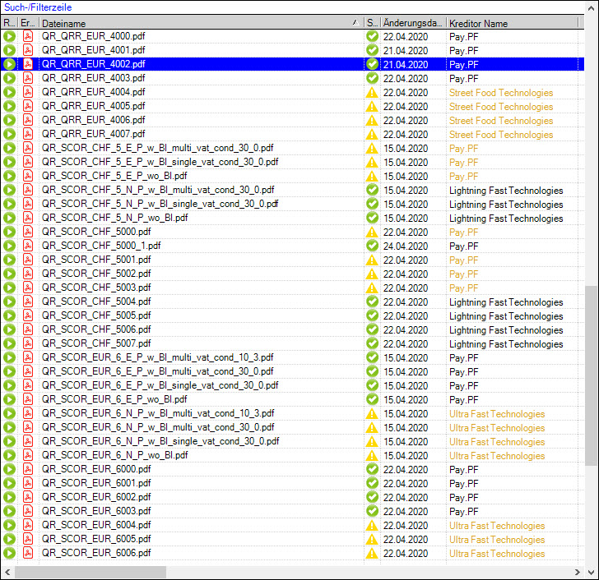The height and width of the screenshot is (580, 599).
Task: Click yellow warning icon for QR_QRR_EUR_4004.pdf
Action: pyautogui.click(x=372, y=92)
